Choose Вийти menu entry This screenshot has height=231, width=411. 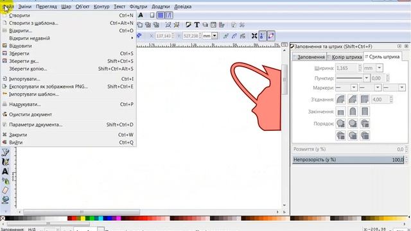[68, 142]
